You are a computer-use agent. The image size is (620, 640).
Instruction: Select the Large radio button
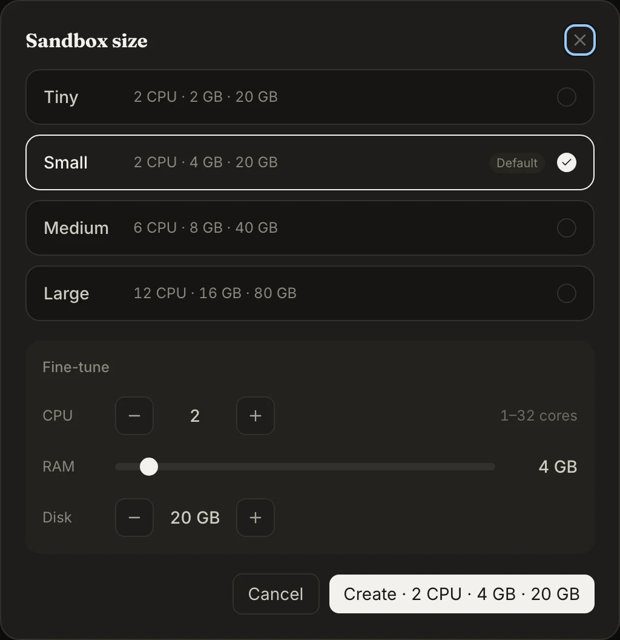(567, 293)
